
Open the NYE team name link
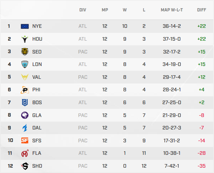coord(37,26)
